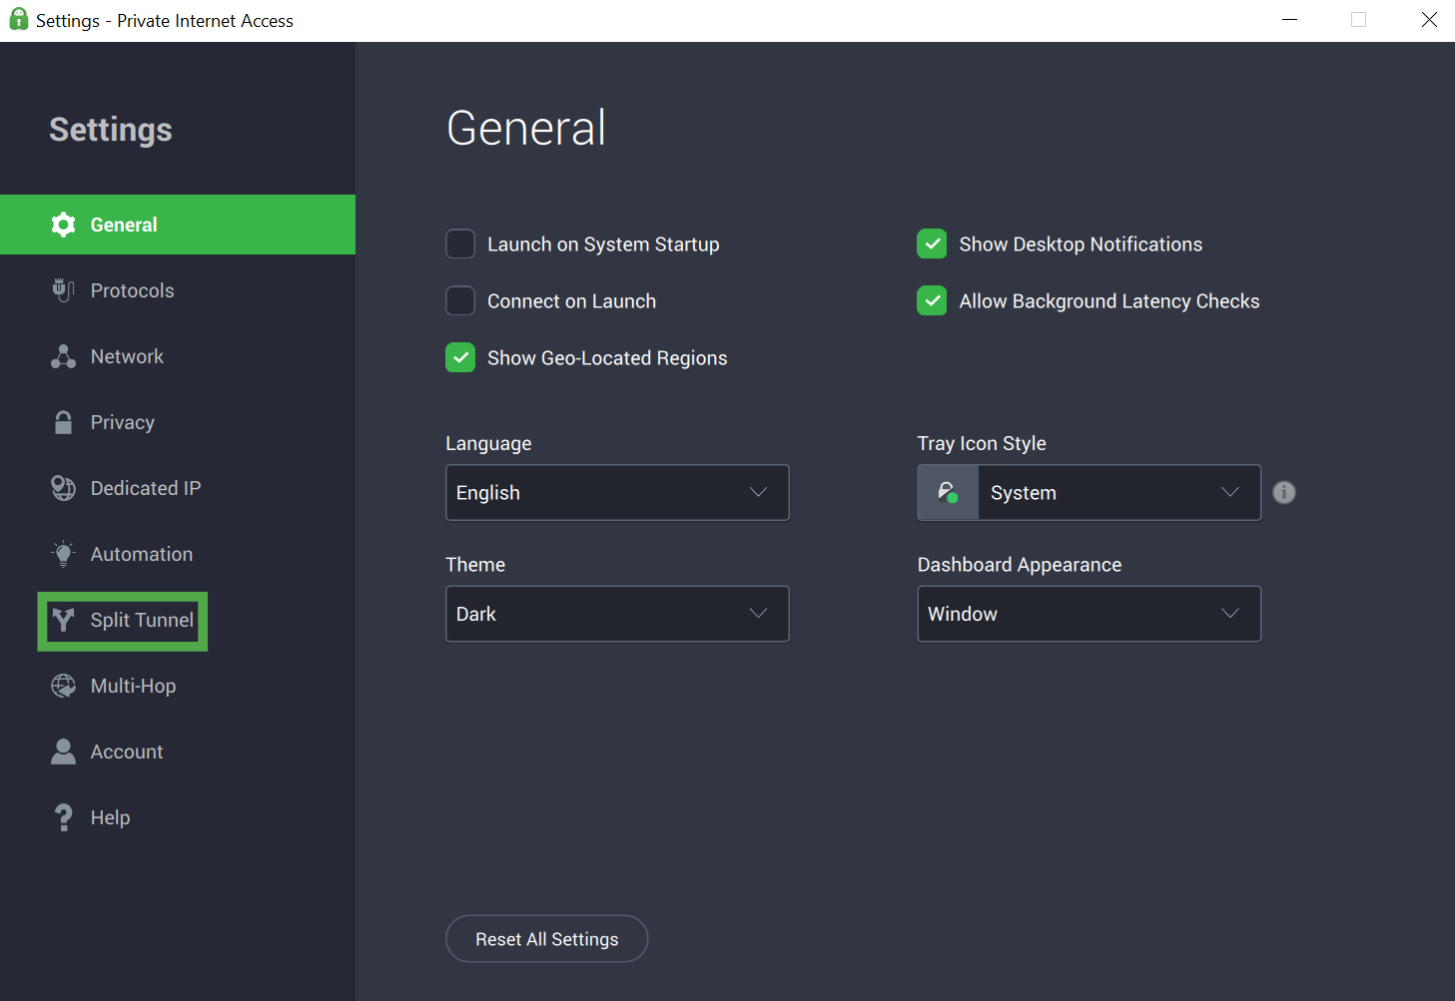1455x1001 pixels.
Task: Click the Account person icon
Action: [63, 751]
